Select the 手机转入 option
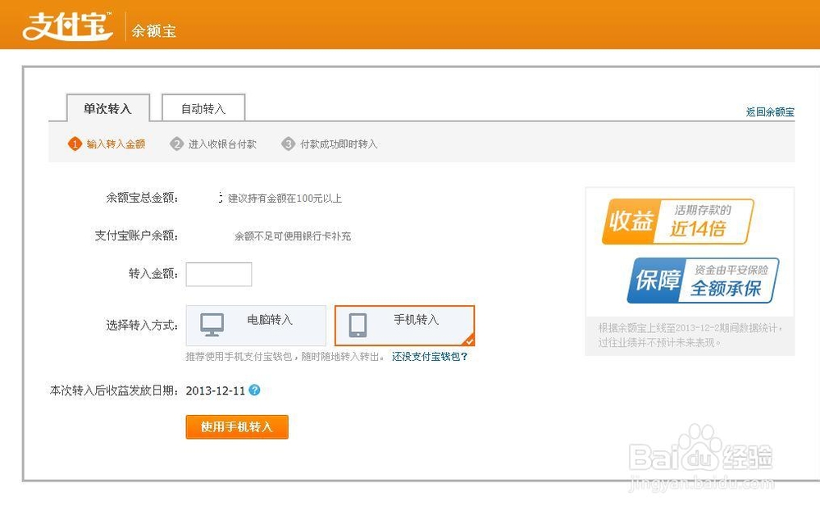 click(x=404, y=326)
